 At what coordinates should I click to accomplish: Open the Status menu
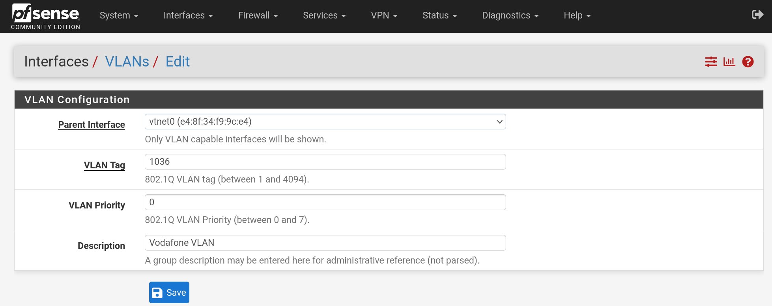[439, 15]
